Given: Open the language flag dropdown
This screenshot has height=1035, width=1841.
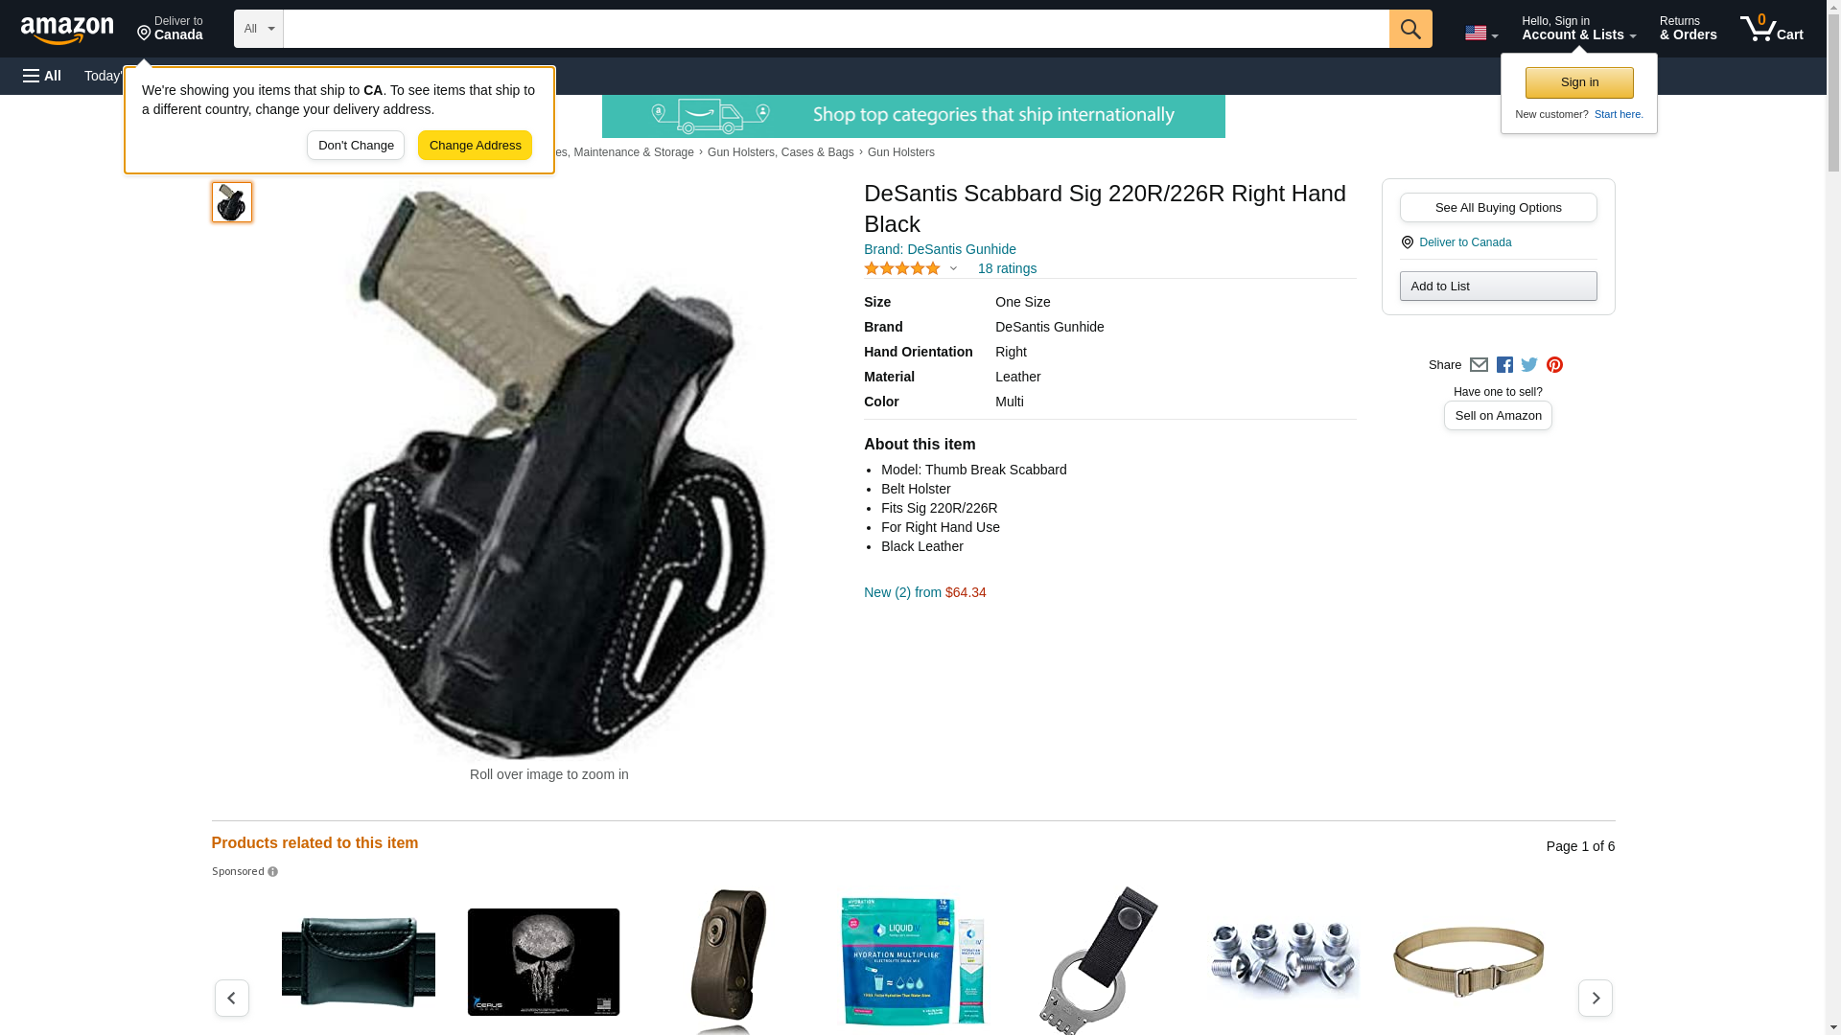Looking at the screenshot, I should 1480,33.
